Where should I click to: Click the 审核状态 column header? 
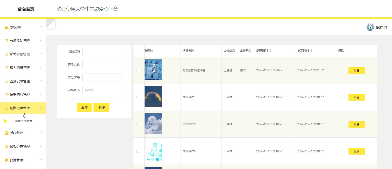point(229,51)
